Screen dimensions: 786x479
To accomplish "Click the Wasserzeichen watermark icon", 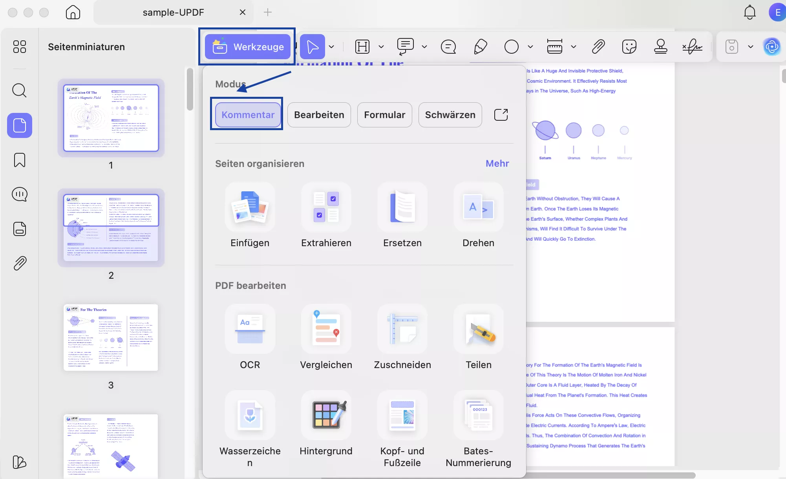I will point(250,416).
